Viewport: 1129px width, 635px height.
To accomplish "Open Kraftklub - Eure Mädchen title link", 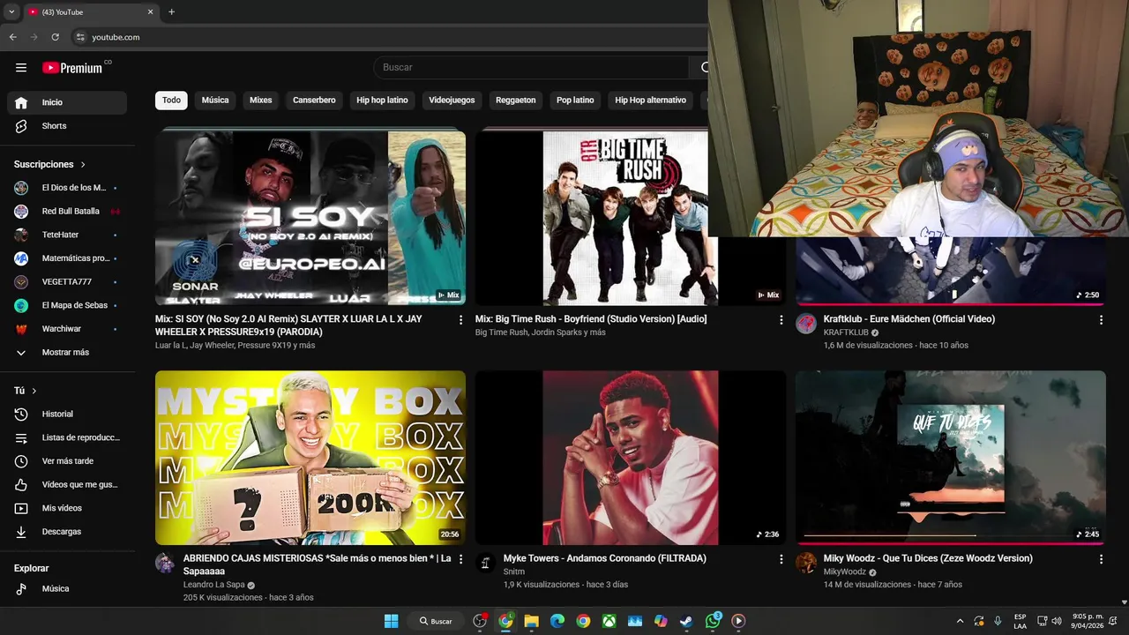I will pyautogui.click(x=908, y=319).
